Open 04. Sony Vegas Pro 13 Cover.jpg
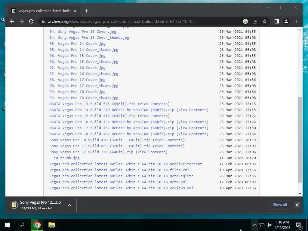Screen dimensions: 308x231 83,32
